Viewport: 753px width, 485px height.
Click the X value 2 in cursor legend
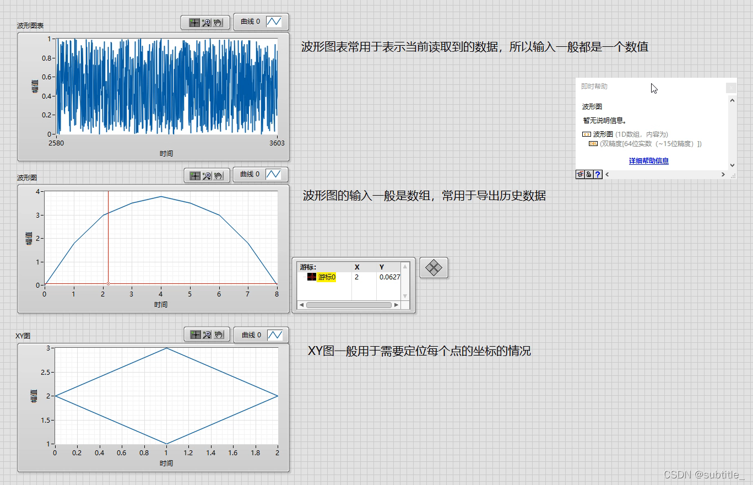[356, 277]
